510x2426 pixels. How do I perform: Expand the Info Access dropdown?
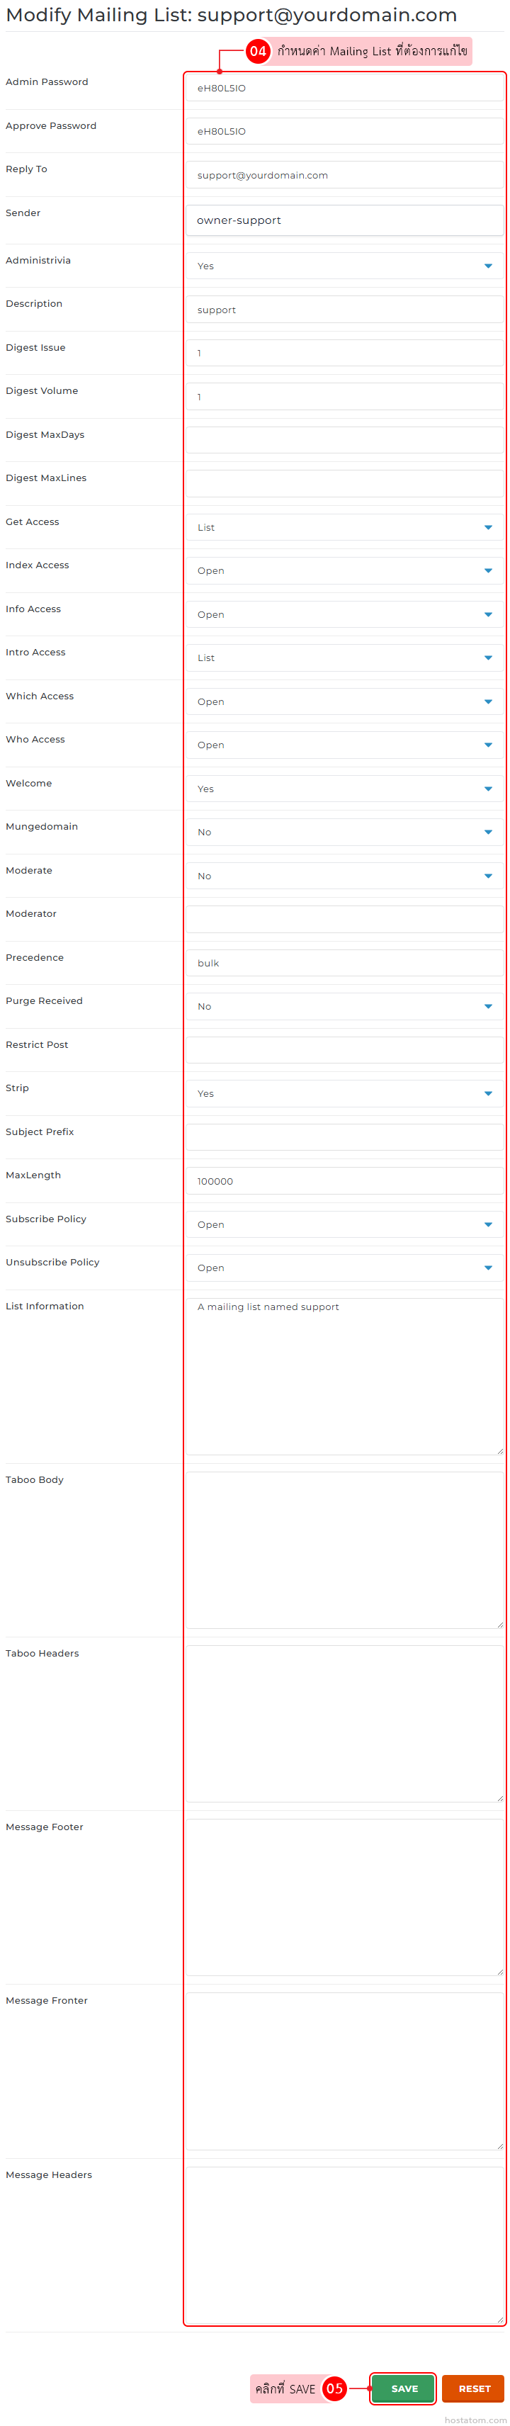(344, 614)
